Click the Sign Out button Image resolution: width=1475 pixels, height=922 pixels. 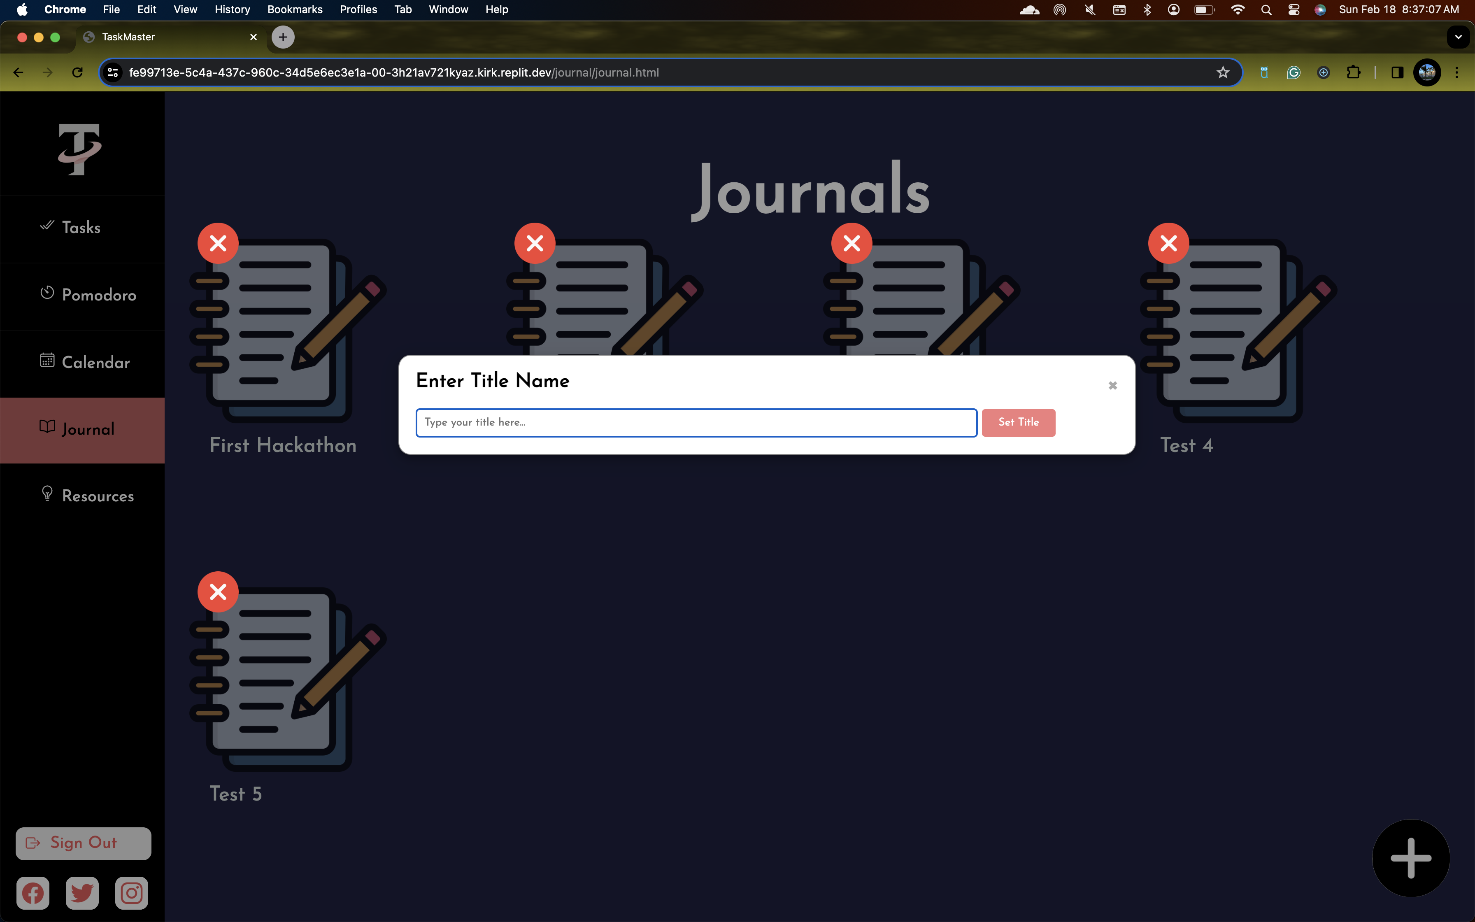click(84, 843)
